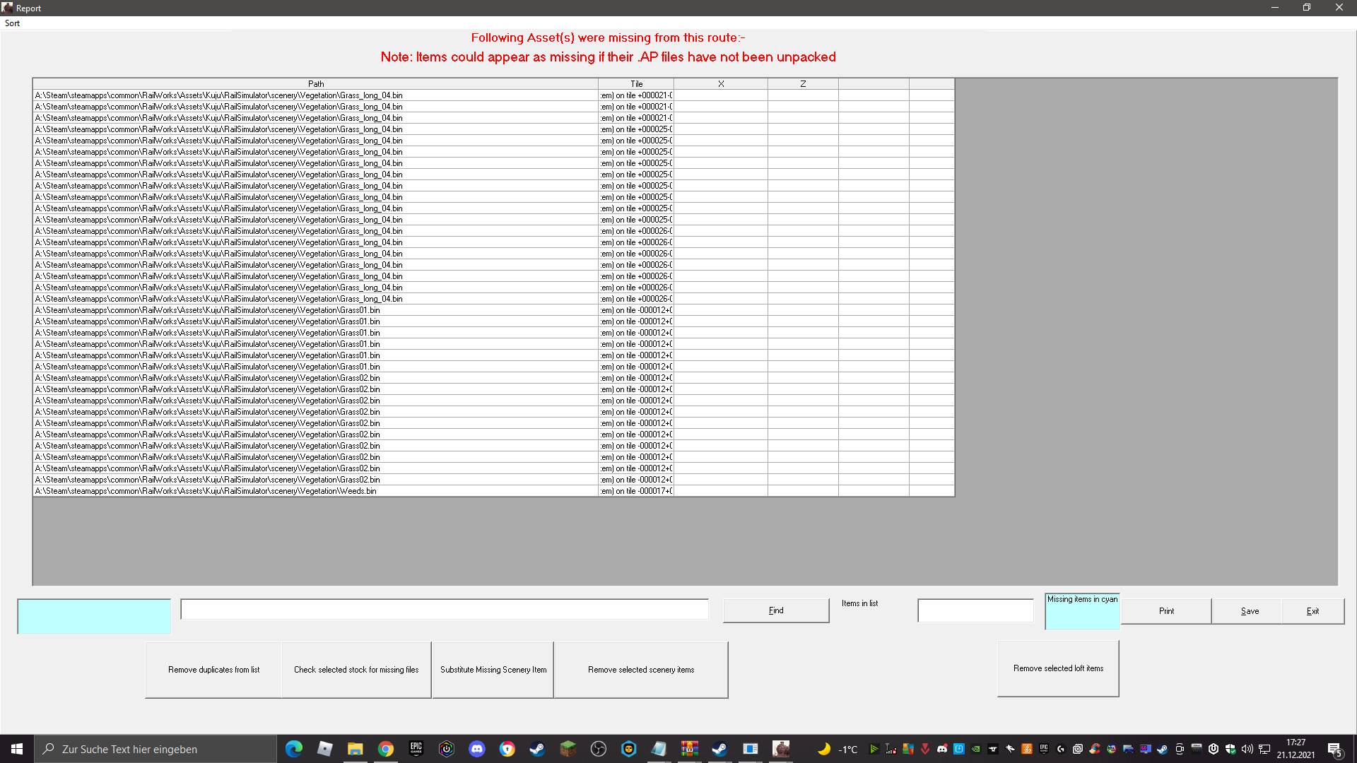Open Google Chrome from the taskbar
This screenshot has height=763, width=1357.
click(x=386, y=749)
